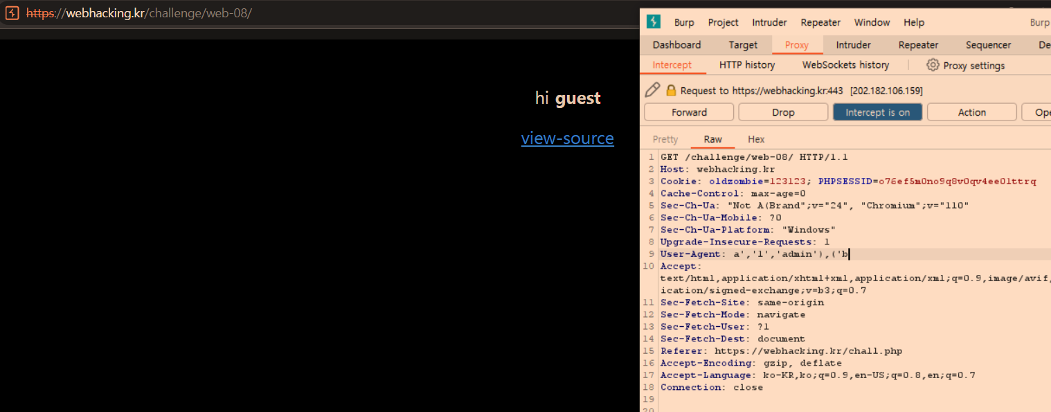The width and height of the screenshot is (1051, 412).
Task: Click the Accept-Language header line
Action: (x=818, y=375)
